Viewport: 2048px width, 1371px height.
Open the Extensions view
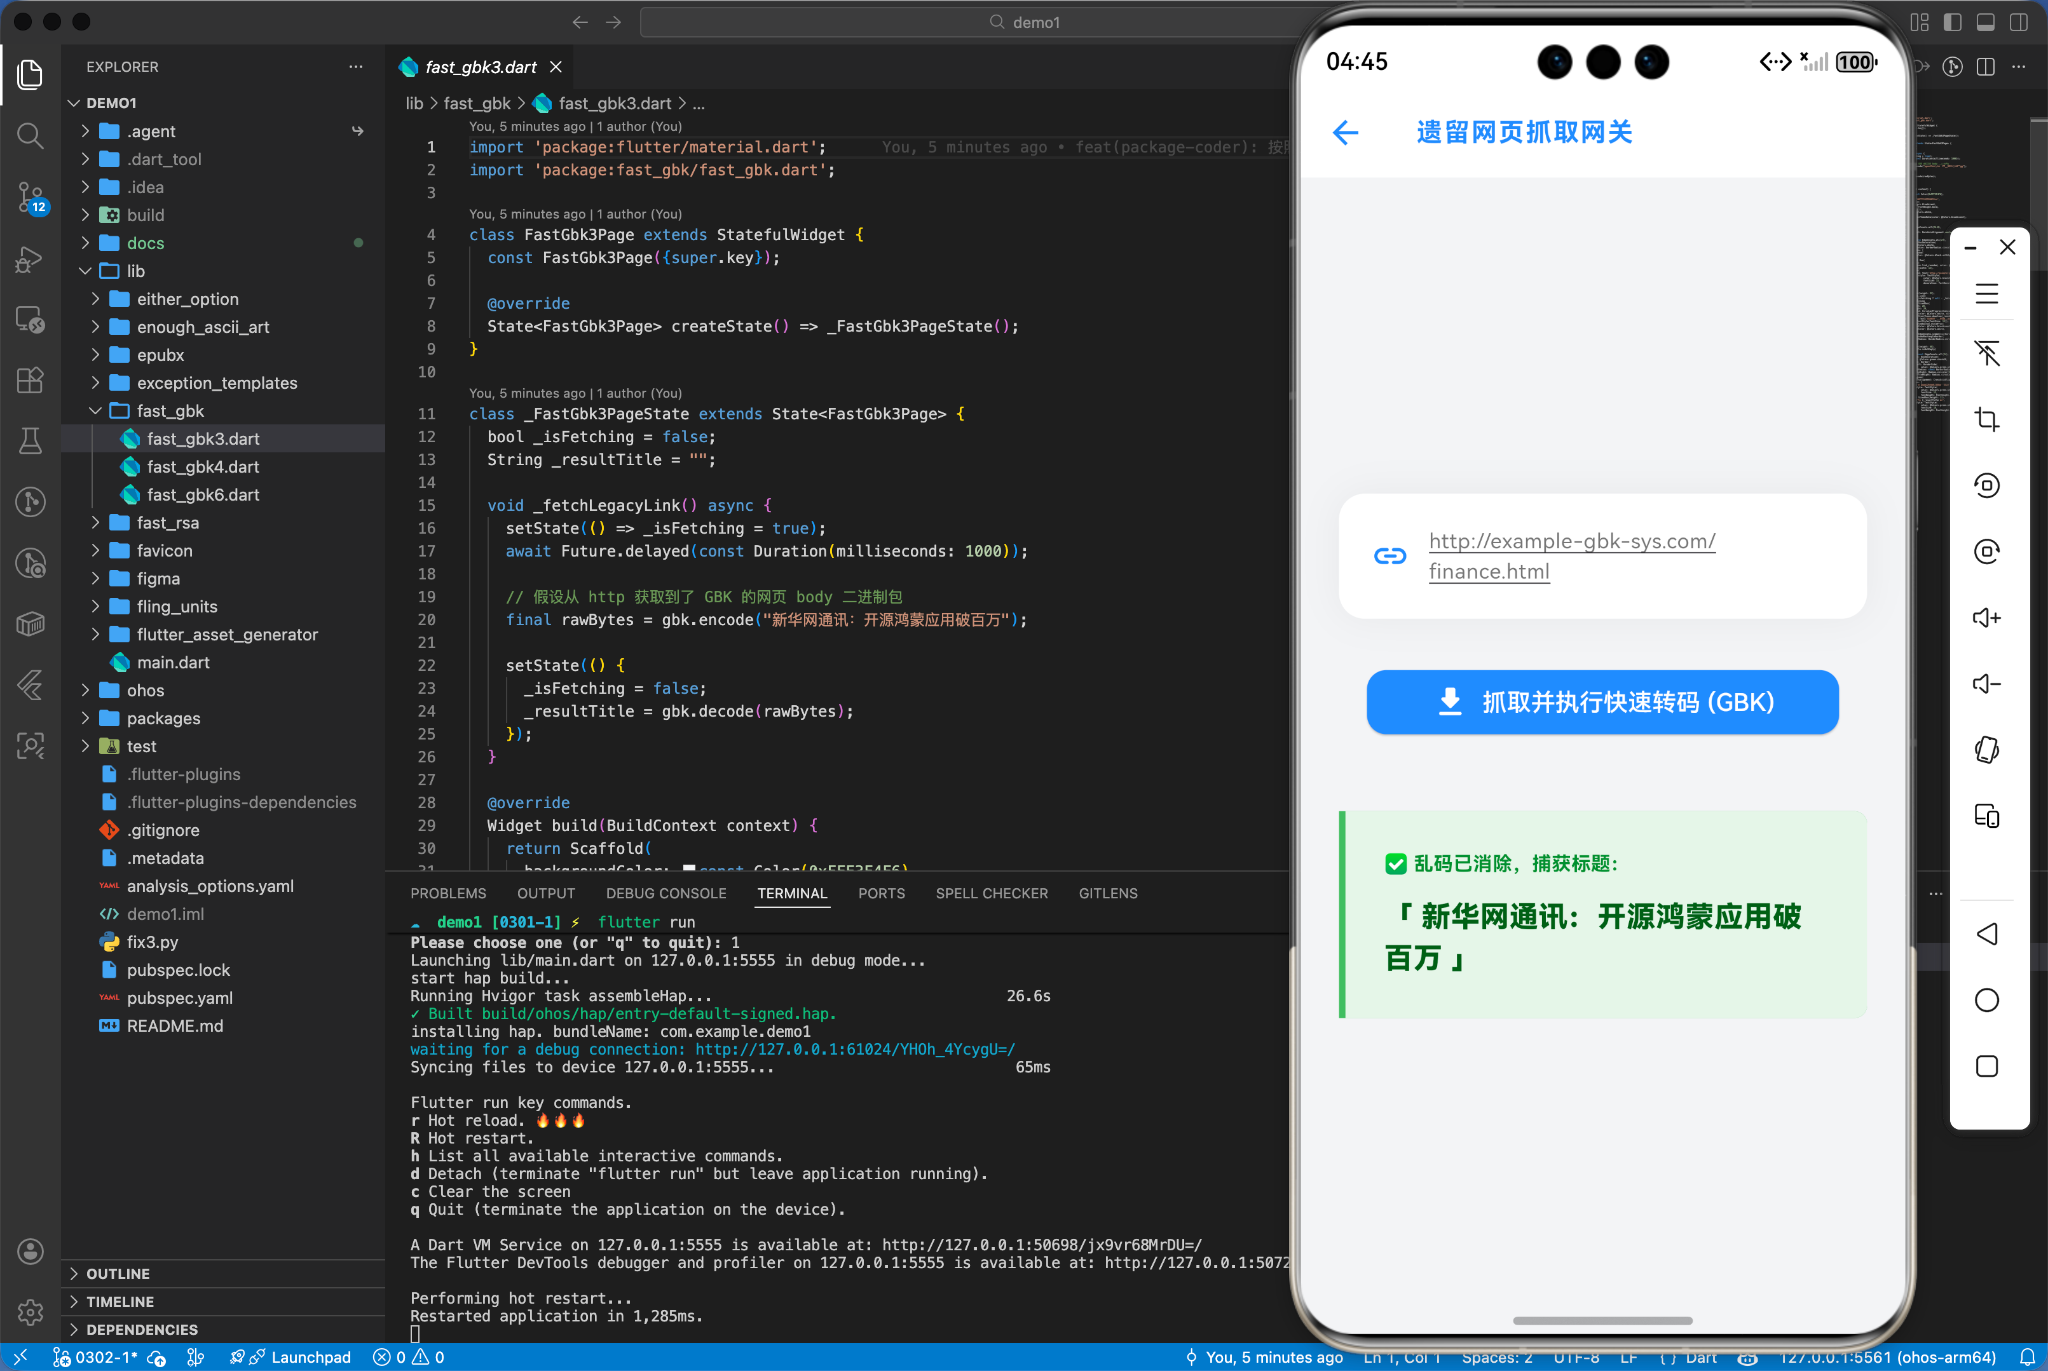30,381
